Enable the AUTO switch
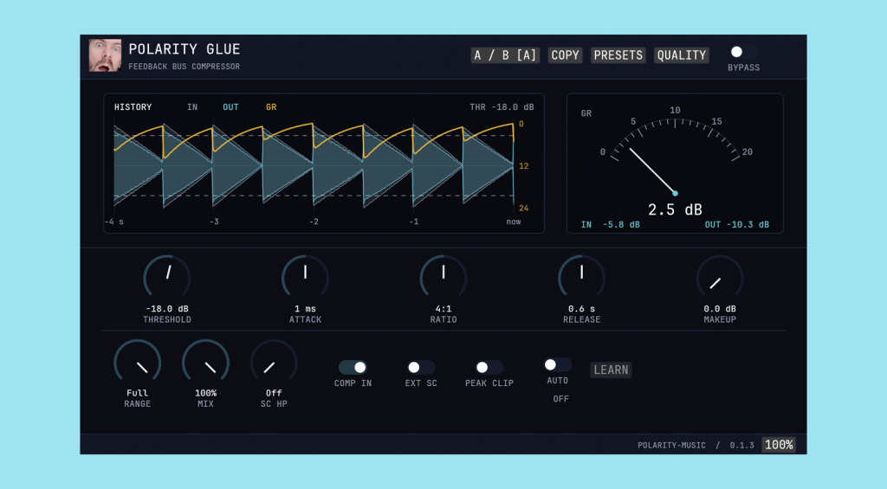The width and height of the screenshot is (887, 489). coord(557,365)
